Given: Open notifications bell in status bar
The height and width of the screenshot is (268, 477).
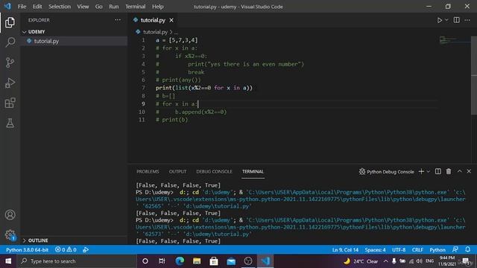Looking at the screenshot, I should coord(467,250).
